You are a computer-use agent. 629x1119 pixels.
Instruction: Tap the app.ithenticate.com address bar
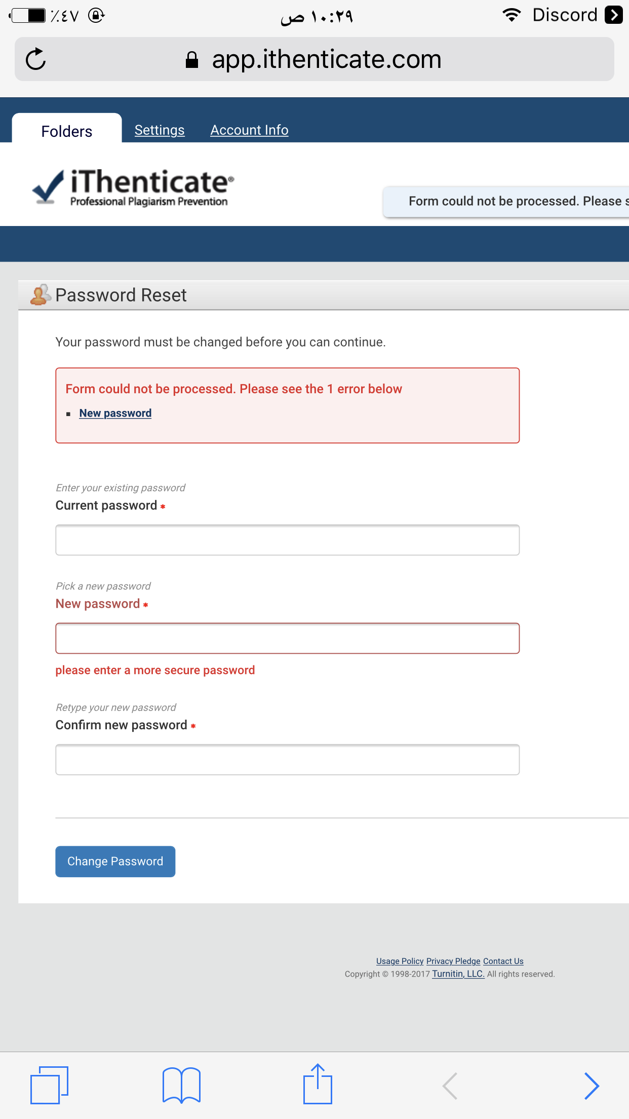pos(314,59)
